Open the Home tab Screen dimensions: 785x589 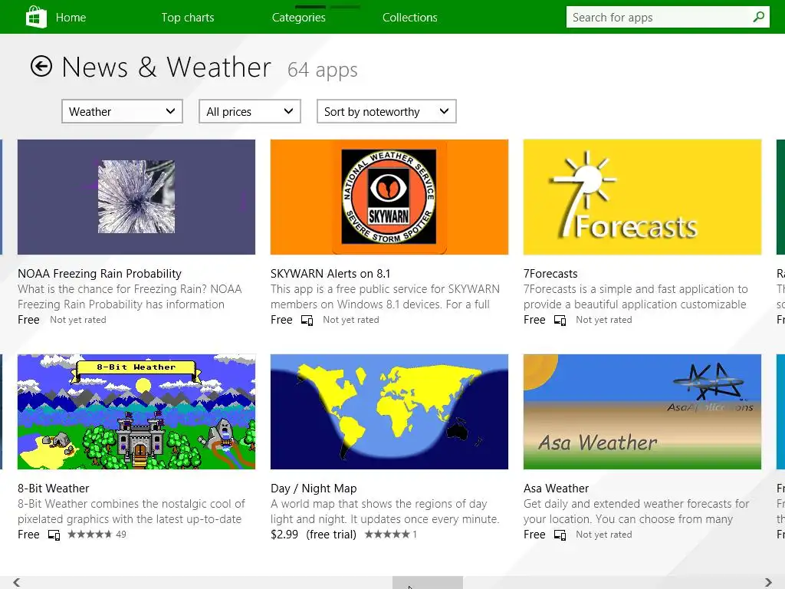tap(71, 18)
